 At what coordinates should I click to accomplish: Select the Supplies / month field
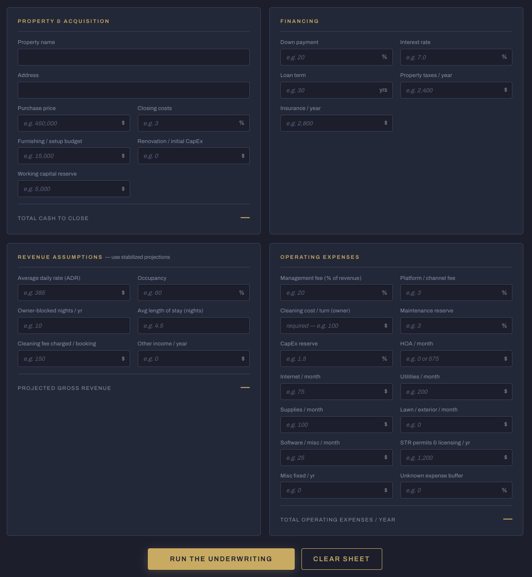coord(336,425)
